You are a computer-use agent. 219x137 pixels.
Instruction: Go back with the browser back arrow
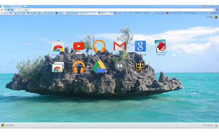pyautogui.click(x=2, y=10)
